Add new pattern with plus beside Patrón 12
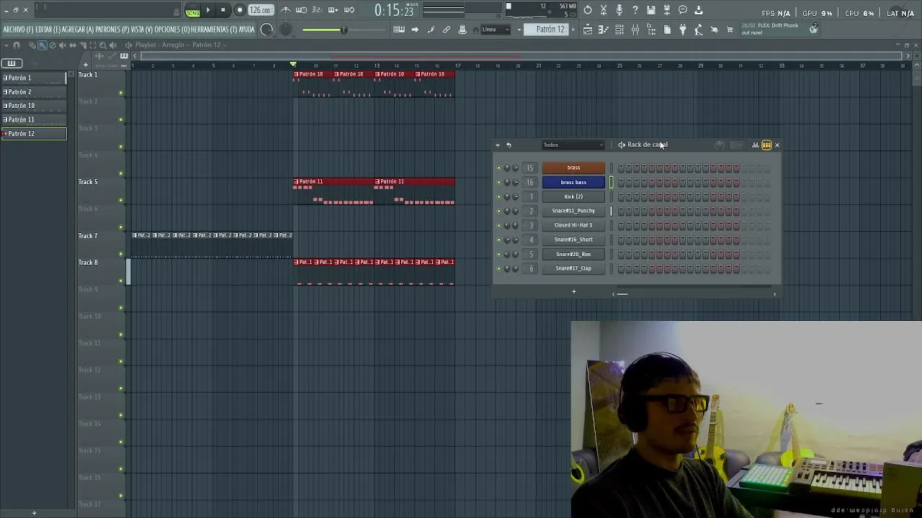The image size is (922, 518). click(x=572, y=29)
